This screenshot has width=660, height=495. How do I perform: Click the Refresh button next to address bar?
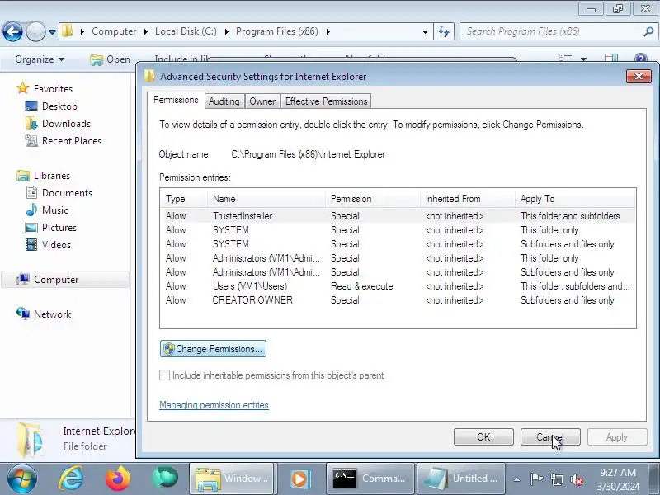pyautogui.click(x=444, y=31)
